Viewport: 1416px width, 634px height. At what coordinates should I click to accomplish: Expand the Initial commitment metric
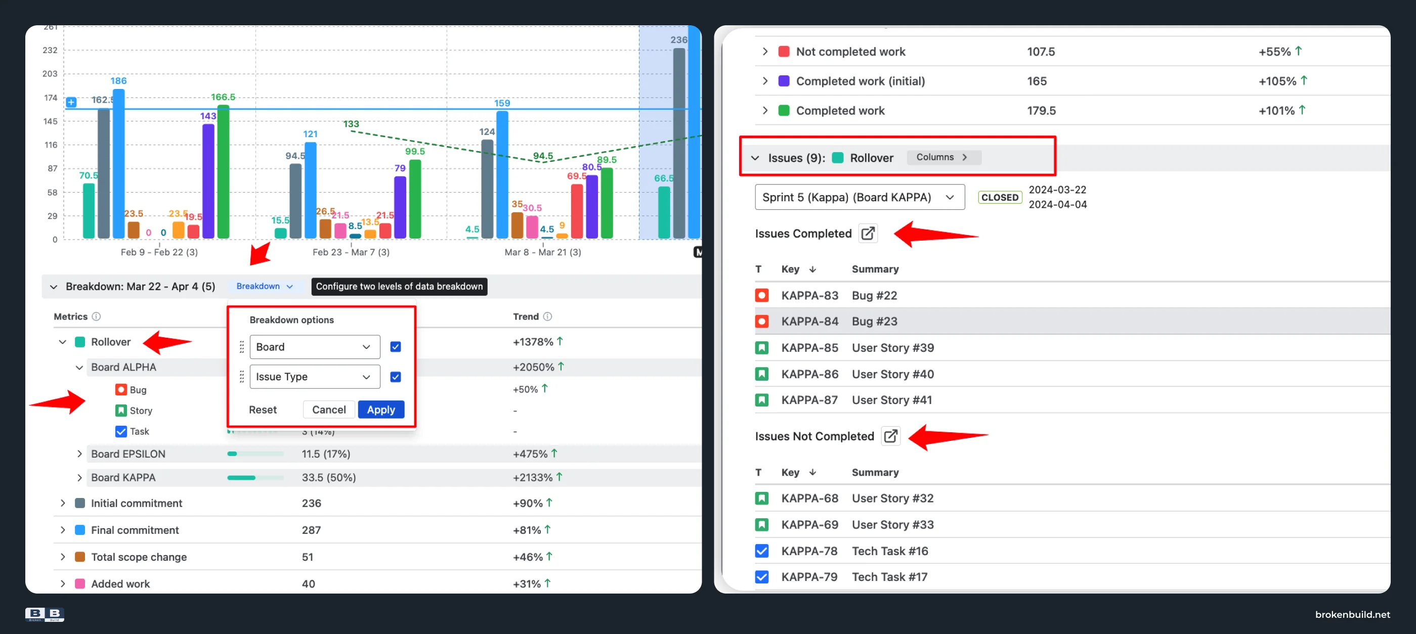tap(63, 503)
